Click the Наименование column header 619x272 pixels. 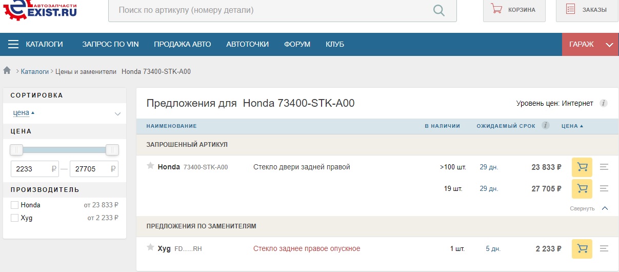tap(171, 126)
